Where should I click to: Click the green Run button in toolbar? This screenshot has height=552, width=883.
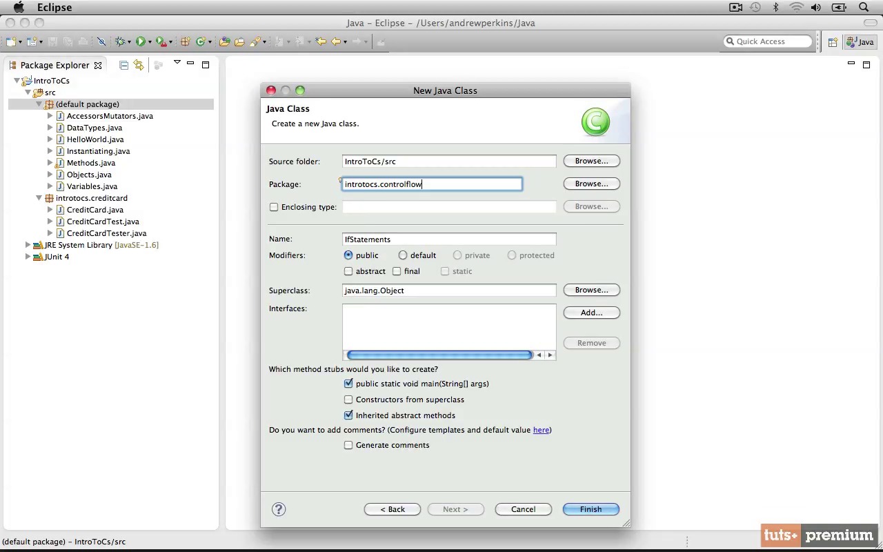[140, 41]
